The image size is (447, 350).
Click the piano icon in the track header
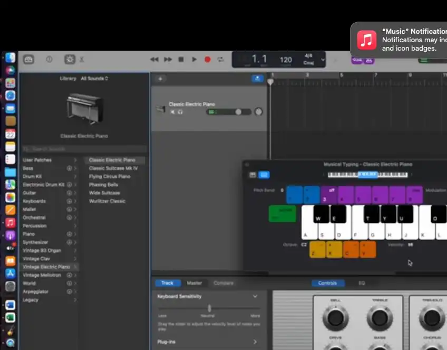click(x=161, y=109)
